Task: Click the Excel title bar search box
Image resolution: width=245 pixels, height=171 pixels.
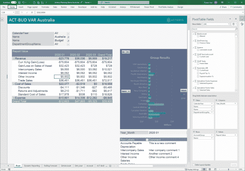Action: (124, 3)
